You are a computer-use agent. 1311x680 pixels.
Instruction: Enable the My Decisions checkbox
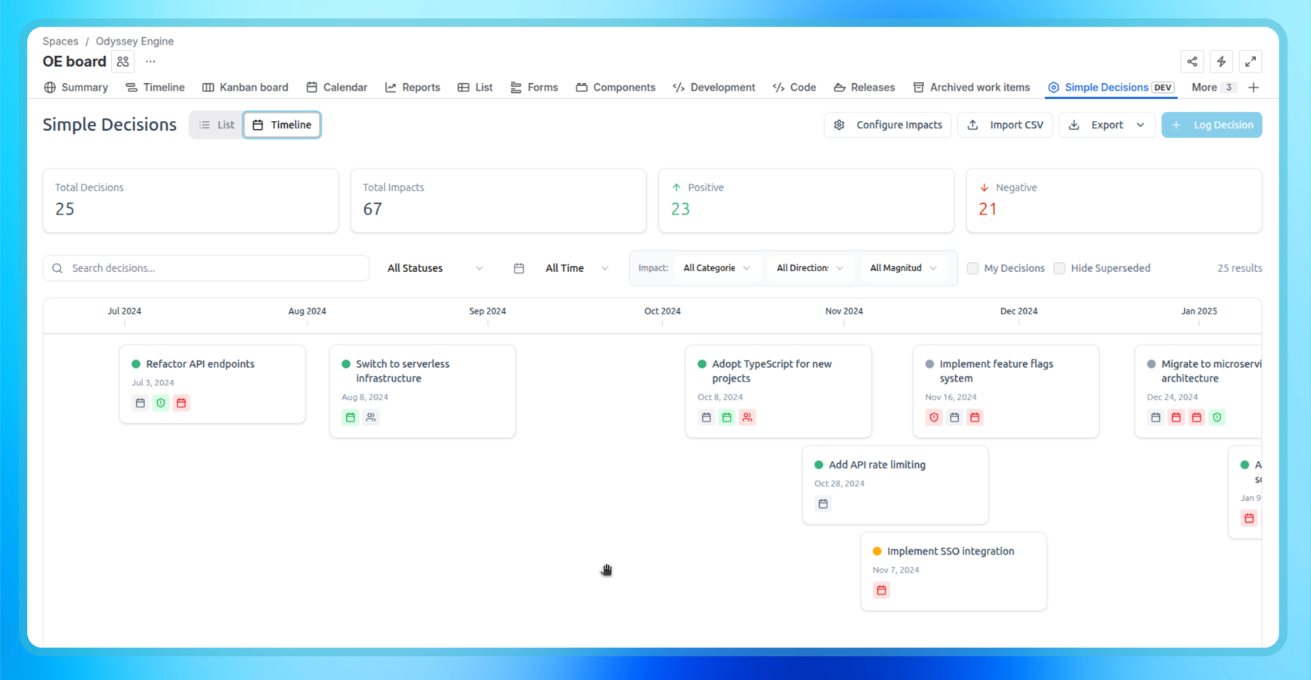click(x=972, y=267)
